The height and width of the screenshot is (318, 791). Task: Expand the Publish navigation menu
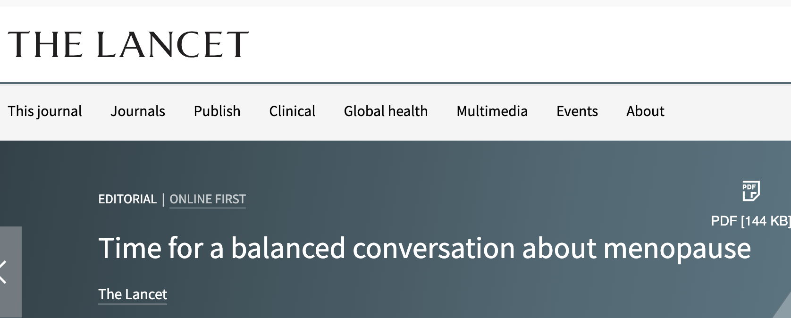pos(217,111)
